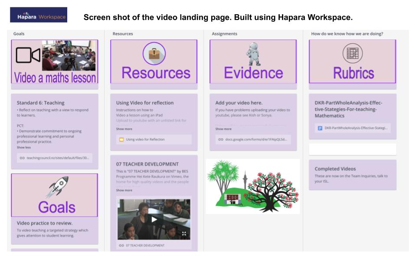Viewport: 409px width, 256px height.
Task: Play the 07 Teacher Development video
Action: (154, 219)
